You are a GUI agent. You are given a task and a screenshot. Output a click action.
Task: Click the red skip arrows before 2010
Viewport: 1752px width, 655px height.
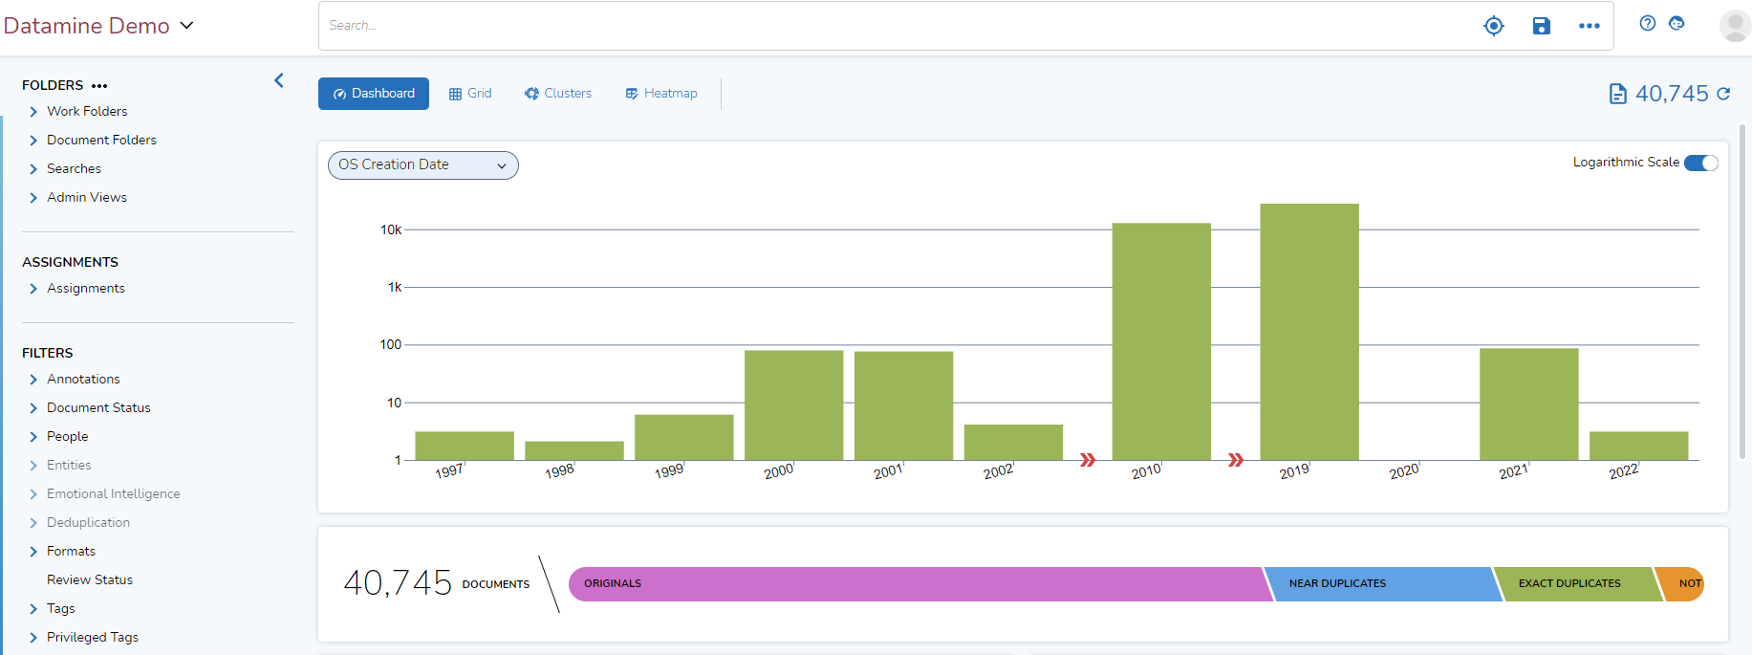tap(1088, 460)
